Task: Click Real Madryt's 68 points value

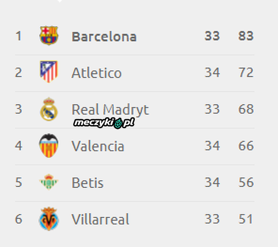Action: pyautogui.click(x=246, y=109)
